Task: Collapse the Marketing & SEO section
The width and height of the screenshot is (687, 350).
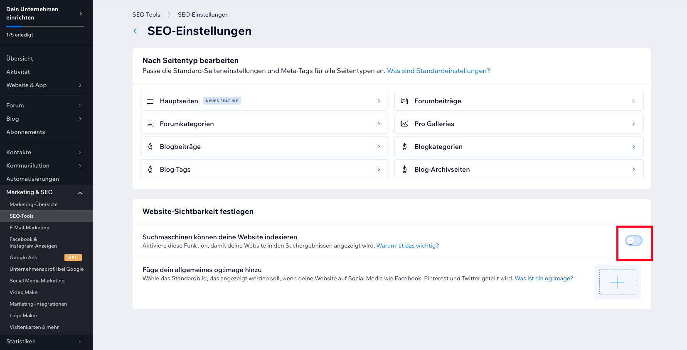Action: 80,192
